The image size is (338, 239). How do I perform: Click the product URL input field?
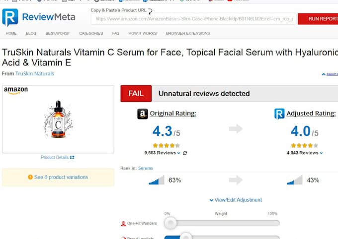[193, 19]
